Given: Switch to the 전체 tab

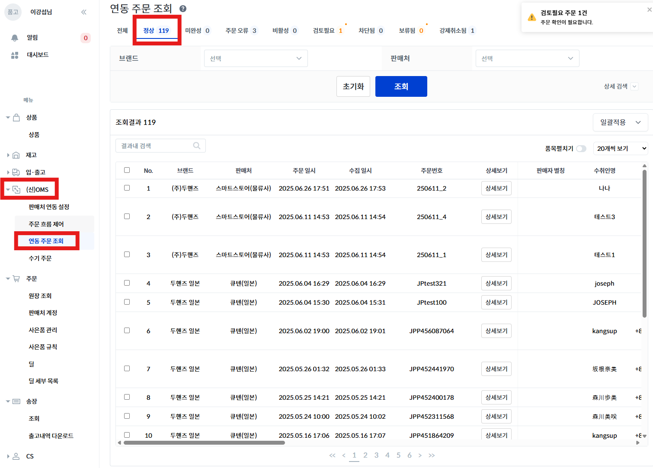Looking at the screenshot, I should pyautogui.click(x=122, y=31).
